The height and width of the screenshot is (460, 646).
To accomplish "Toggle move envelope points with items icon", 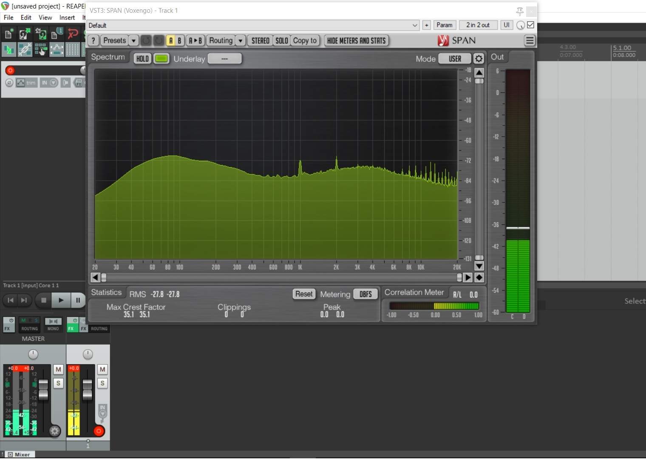I will pyautogui.click(x=57, y=50).
